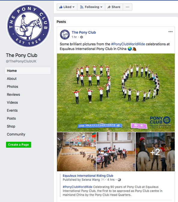Click the Pony Club profile logo
The width and height of the screenshot is (178, 202).
[28, 26]
